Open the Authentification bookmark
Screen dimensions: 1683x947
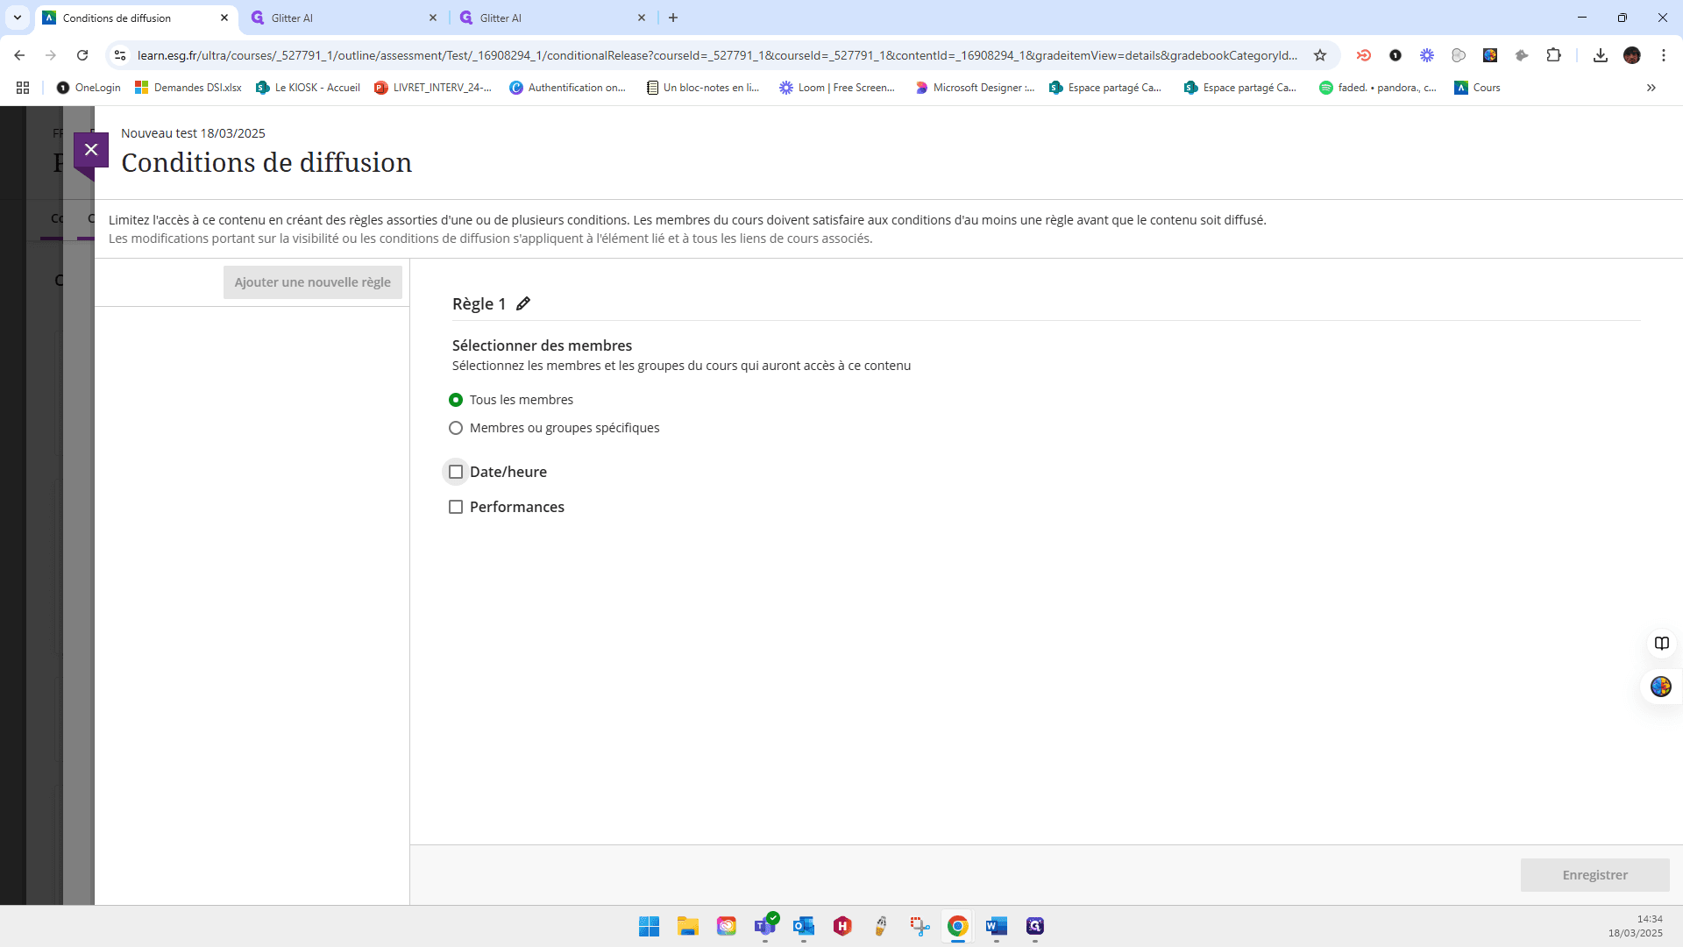click(568, 88)
